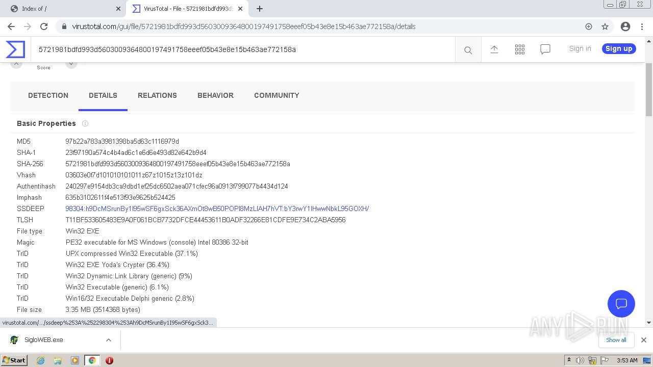Click the SSDEEP hash link
This screenshot has width=653, height=367.
(x=217, y=208)
